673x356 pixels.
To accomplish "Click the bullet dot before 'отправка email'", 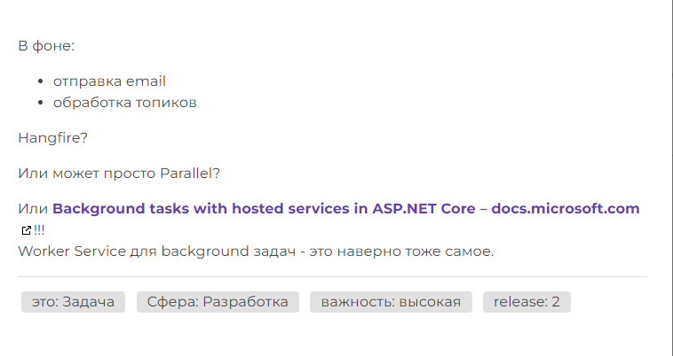I will (x=41, y=82).
